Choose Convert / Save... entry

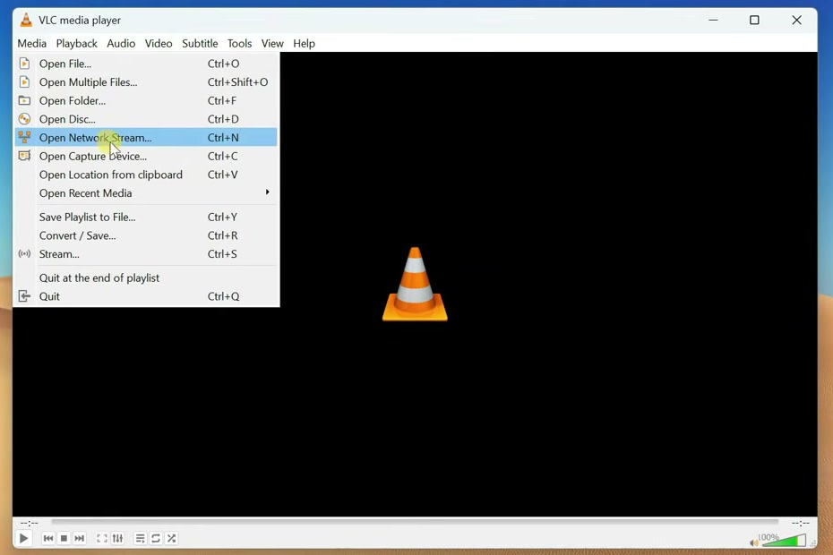(x=146, y=235)
